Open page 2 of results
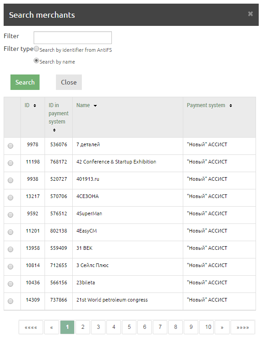The image size is (261, 337). [x=83, y=327]
